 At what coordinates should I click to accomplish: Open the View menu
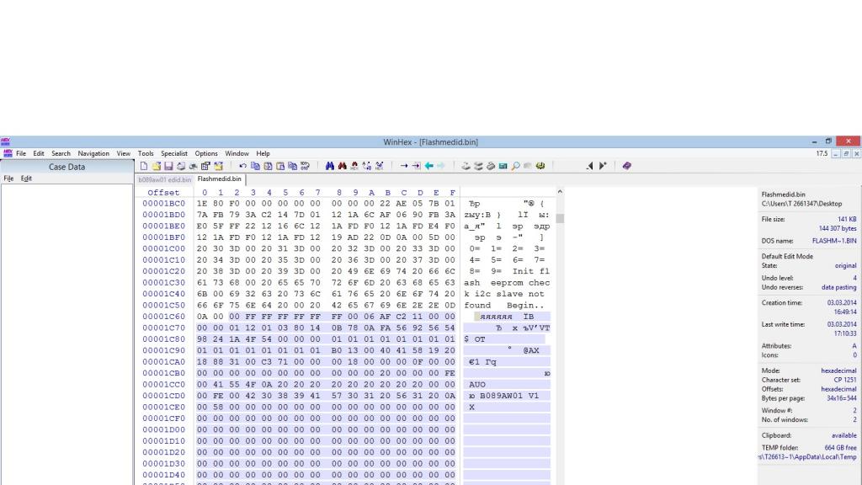pyautogui.click(x=123, y=153)
